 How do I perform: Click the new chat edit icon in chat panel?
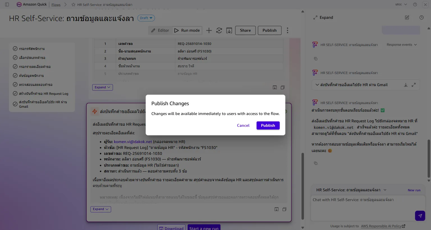(x=407, y=17)
